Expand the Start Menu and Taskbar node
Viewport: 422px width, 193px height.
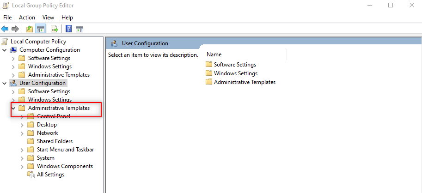[x=22, y=150]
